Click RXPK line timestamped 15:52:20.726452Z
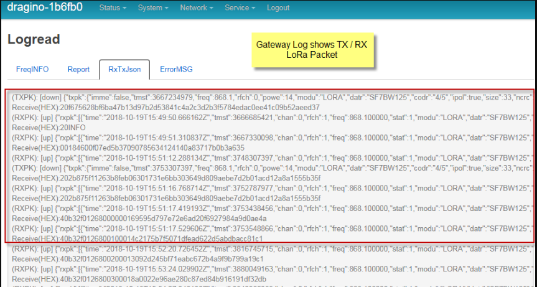This screenshot has width=537, height=287. coord(273,248)
